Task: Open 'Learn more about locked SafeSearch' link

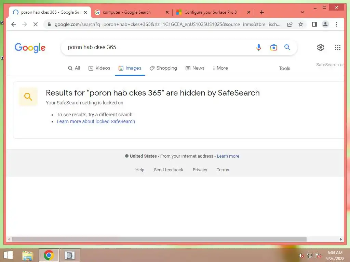Action: 96,121
